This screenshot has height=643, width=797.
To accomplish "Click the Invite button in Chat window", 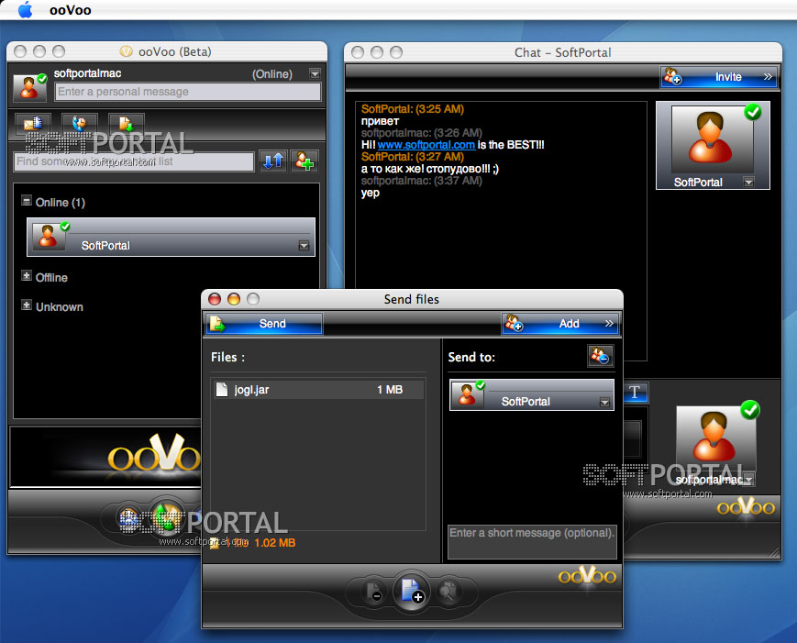I will (x=719, y=77).
